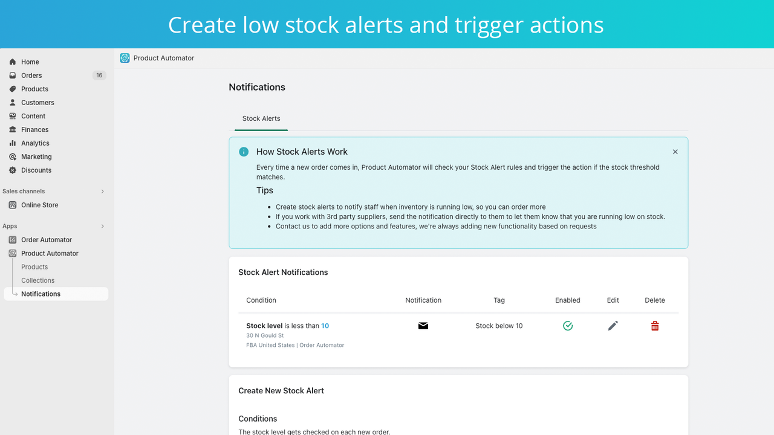Image resolution: width=774 pixels, height=435 pixels.
Task: Click the Orders count badge 16
Action: click(99, 76)
